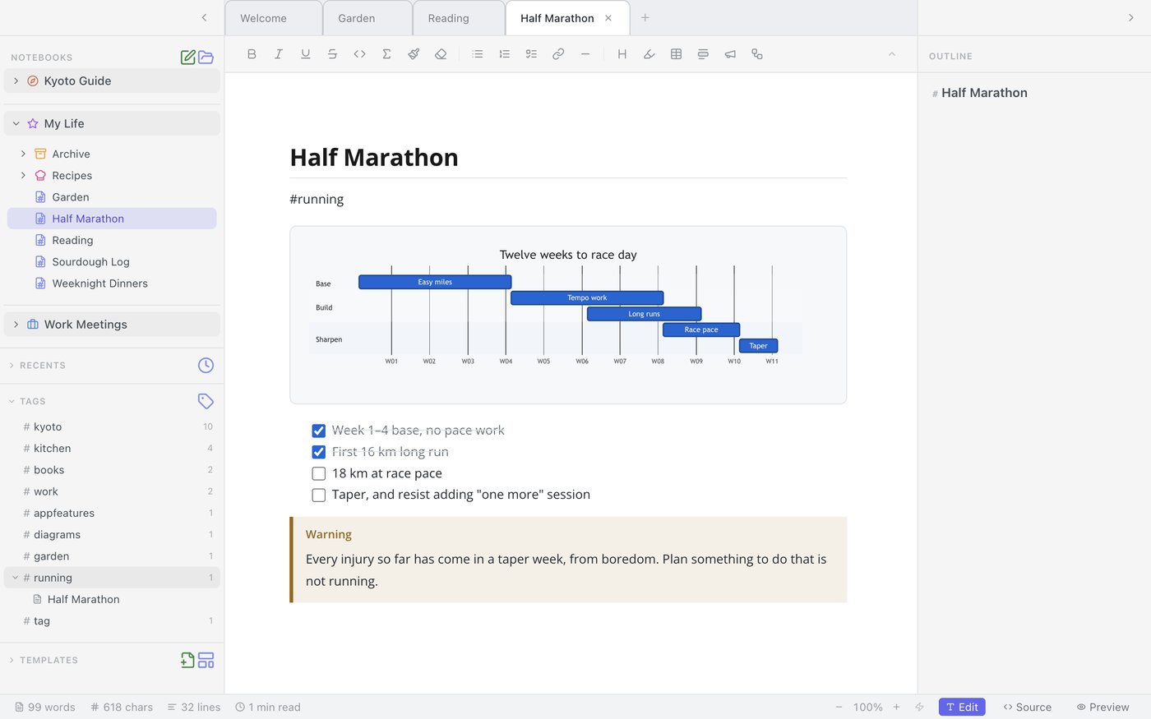Expand the Recents section
Viewport: 1151px width, 719px height.
tap(12, 366)
